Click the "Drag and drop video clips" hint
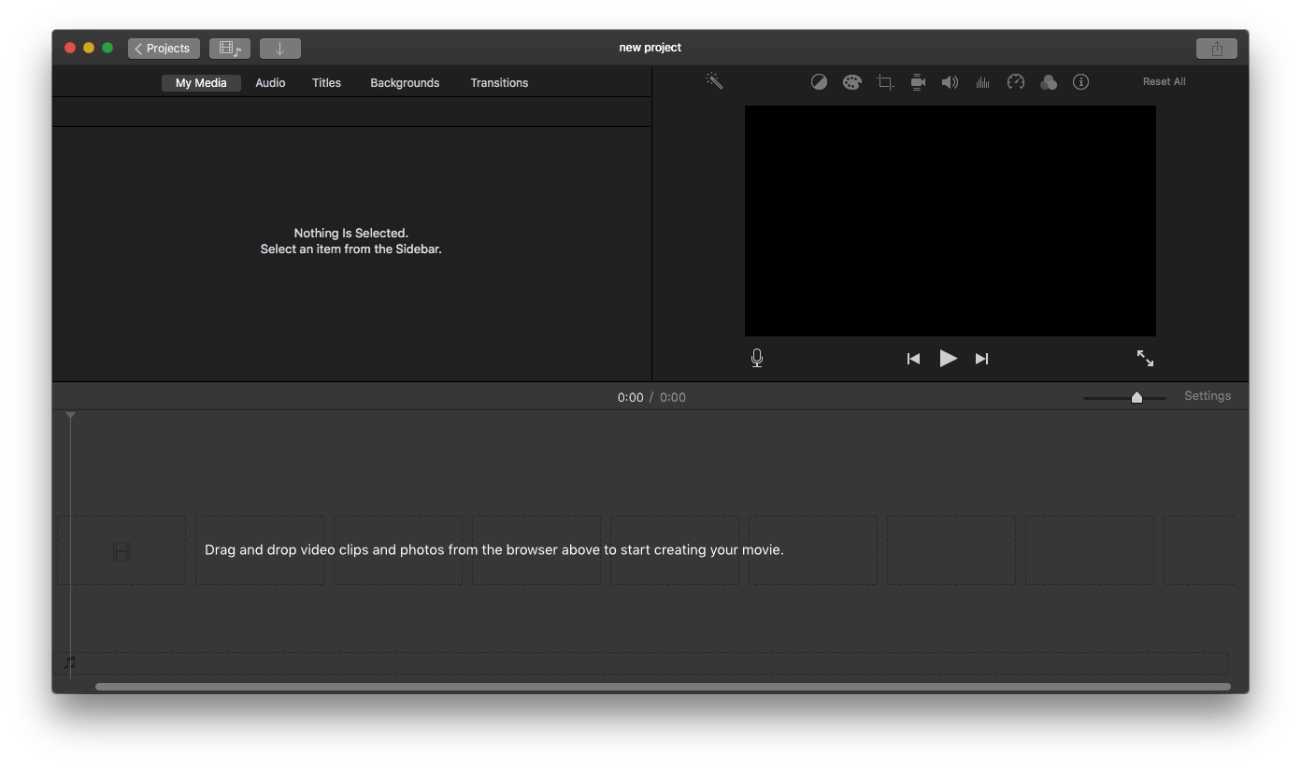1301x768 pixels. [494, 549]
